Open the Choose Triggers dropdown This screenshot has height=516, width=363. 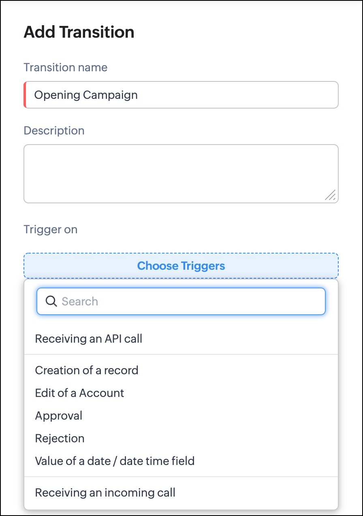[x=181, y=266]
